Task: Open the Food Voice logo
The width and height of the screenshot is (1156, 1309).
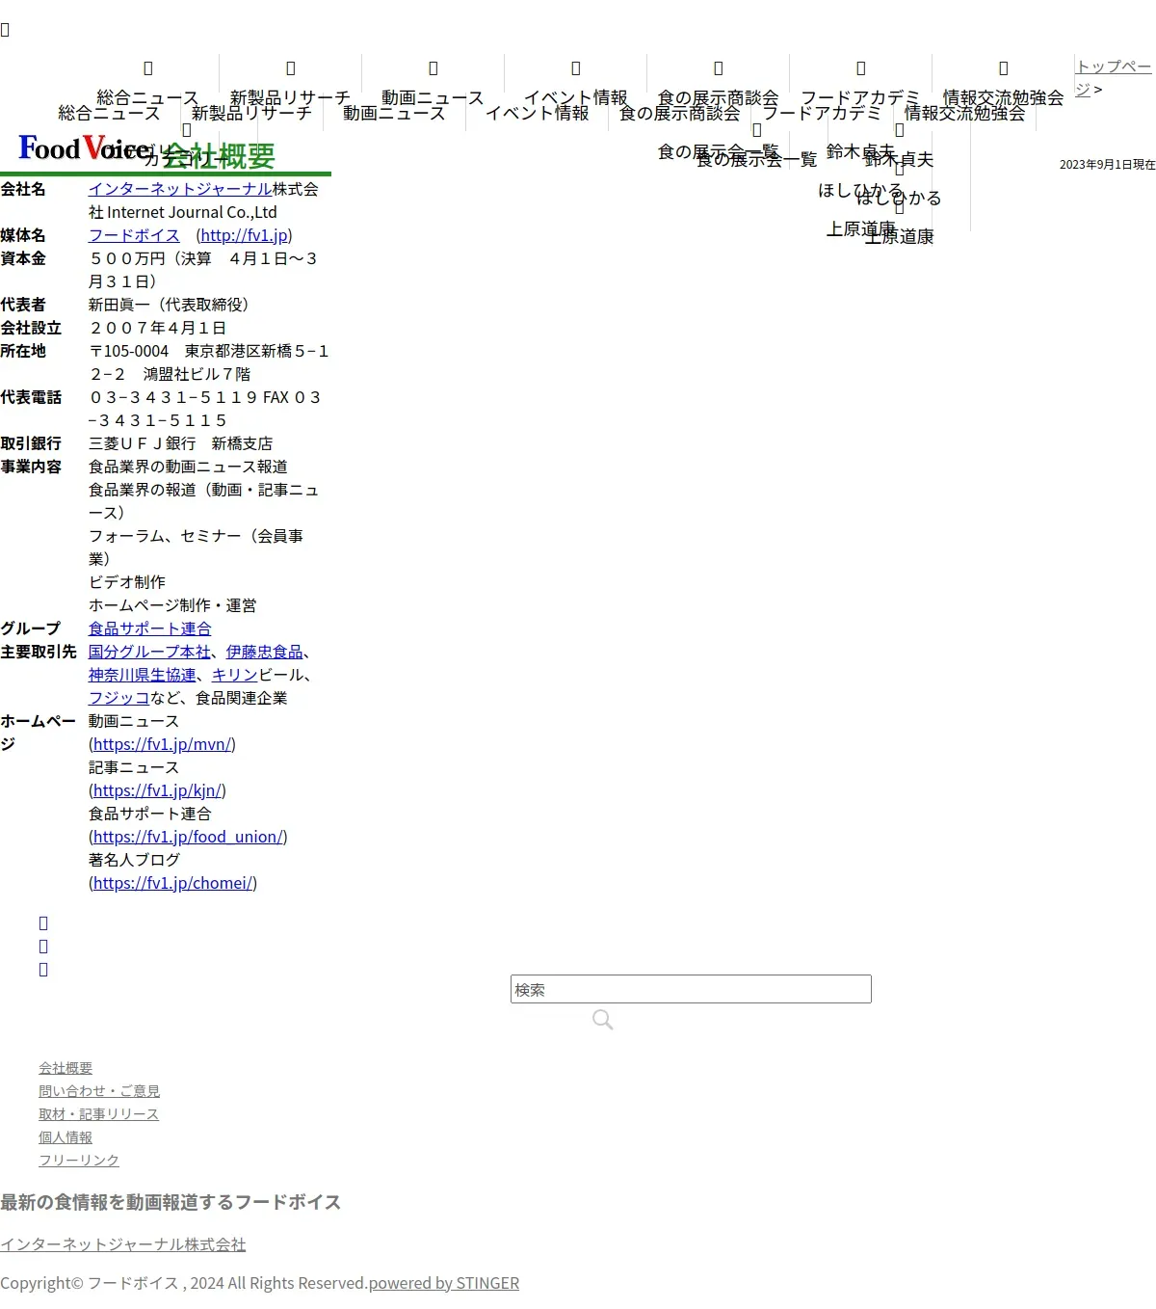Action: coord(85,147)
